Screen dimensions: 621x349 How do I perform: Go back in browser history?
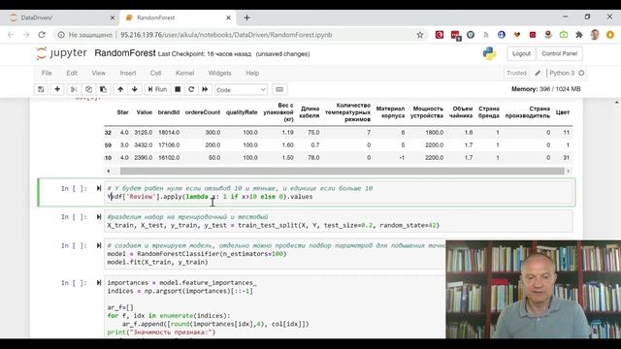coord(11,35)
